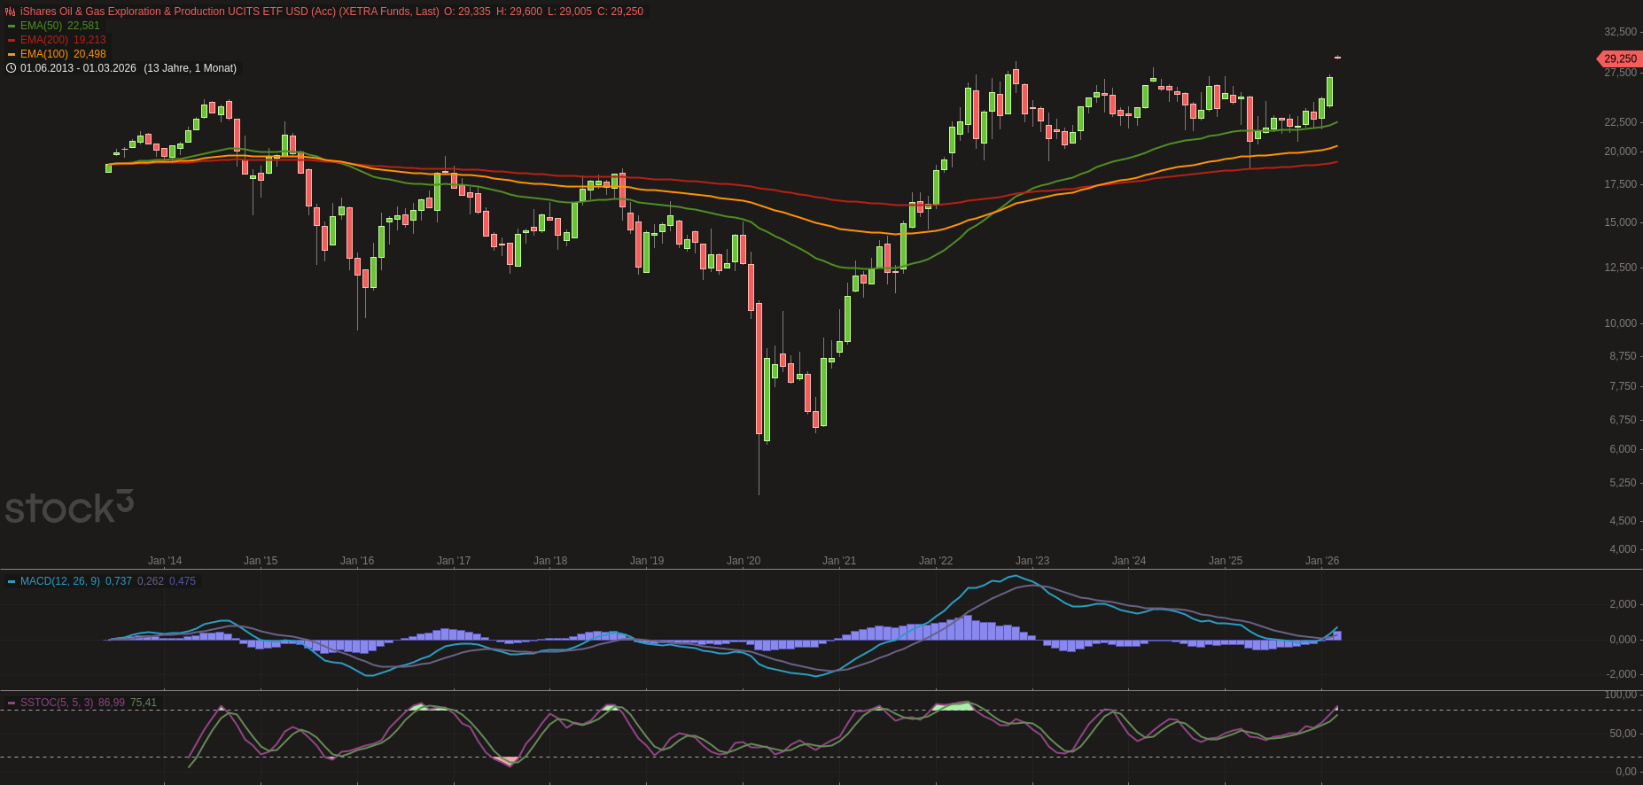Click the red EMA(200) color marker

12,40
